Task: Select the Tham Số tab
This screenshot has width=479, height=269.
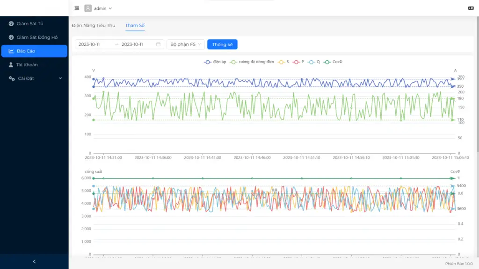Action: [x=135, y=25]
